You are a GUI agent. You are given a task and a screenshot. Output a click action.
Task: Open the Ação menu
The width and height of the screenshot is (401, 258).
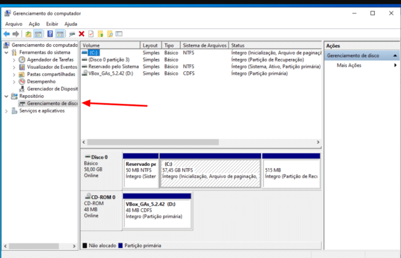click(x=34, y=24)
